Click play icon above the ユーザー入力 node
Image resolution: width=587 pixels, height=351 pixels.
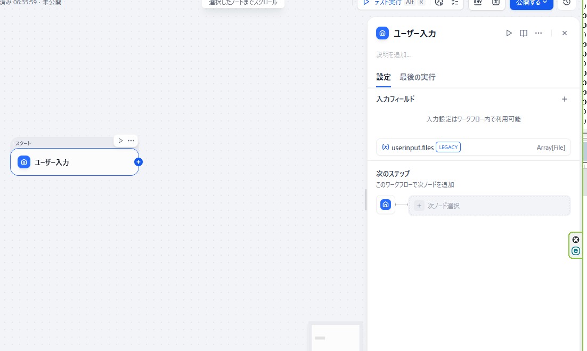(120, 141)
